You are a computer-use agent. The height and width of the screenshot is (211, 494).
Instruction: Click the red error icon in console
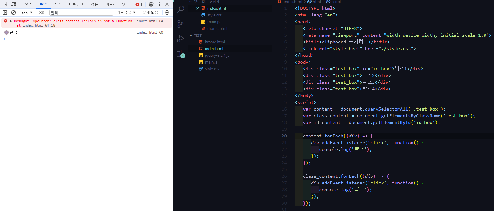click(x=6, y=21)
